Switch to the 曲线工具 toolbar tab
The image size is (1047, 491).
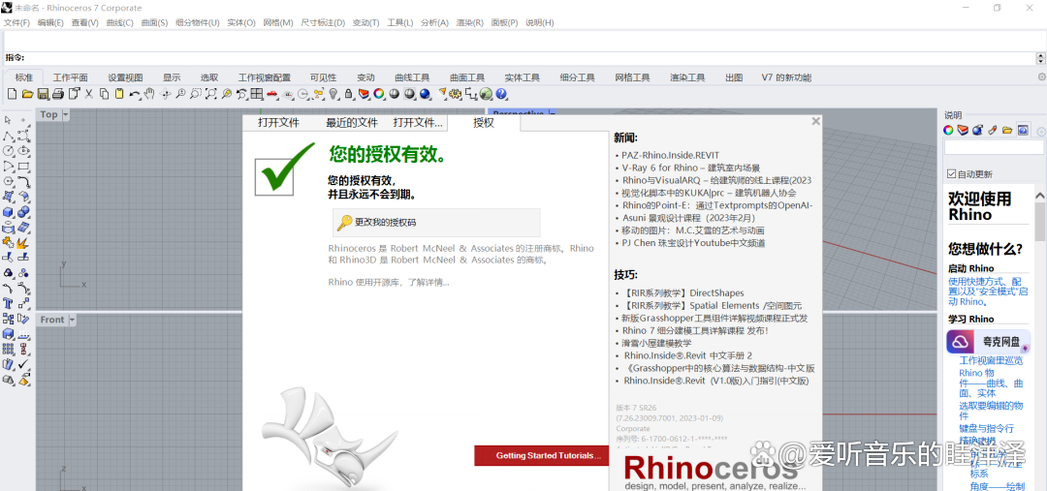(412, 77)
